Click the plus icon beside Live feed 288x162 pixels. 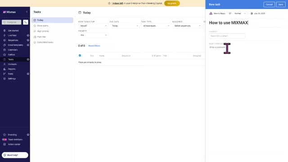coord(28,36)
